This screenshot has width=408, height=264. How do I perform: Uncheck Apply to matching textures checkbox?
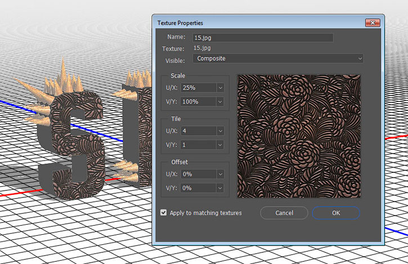tap(163, 213)
